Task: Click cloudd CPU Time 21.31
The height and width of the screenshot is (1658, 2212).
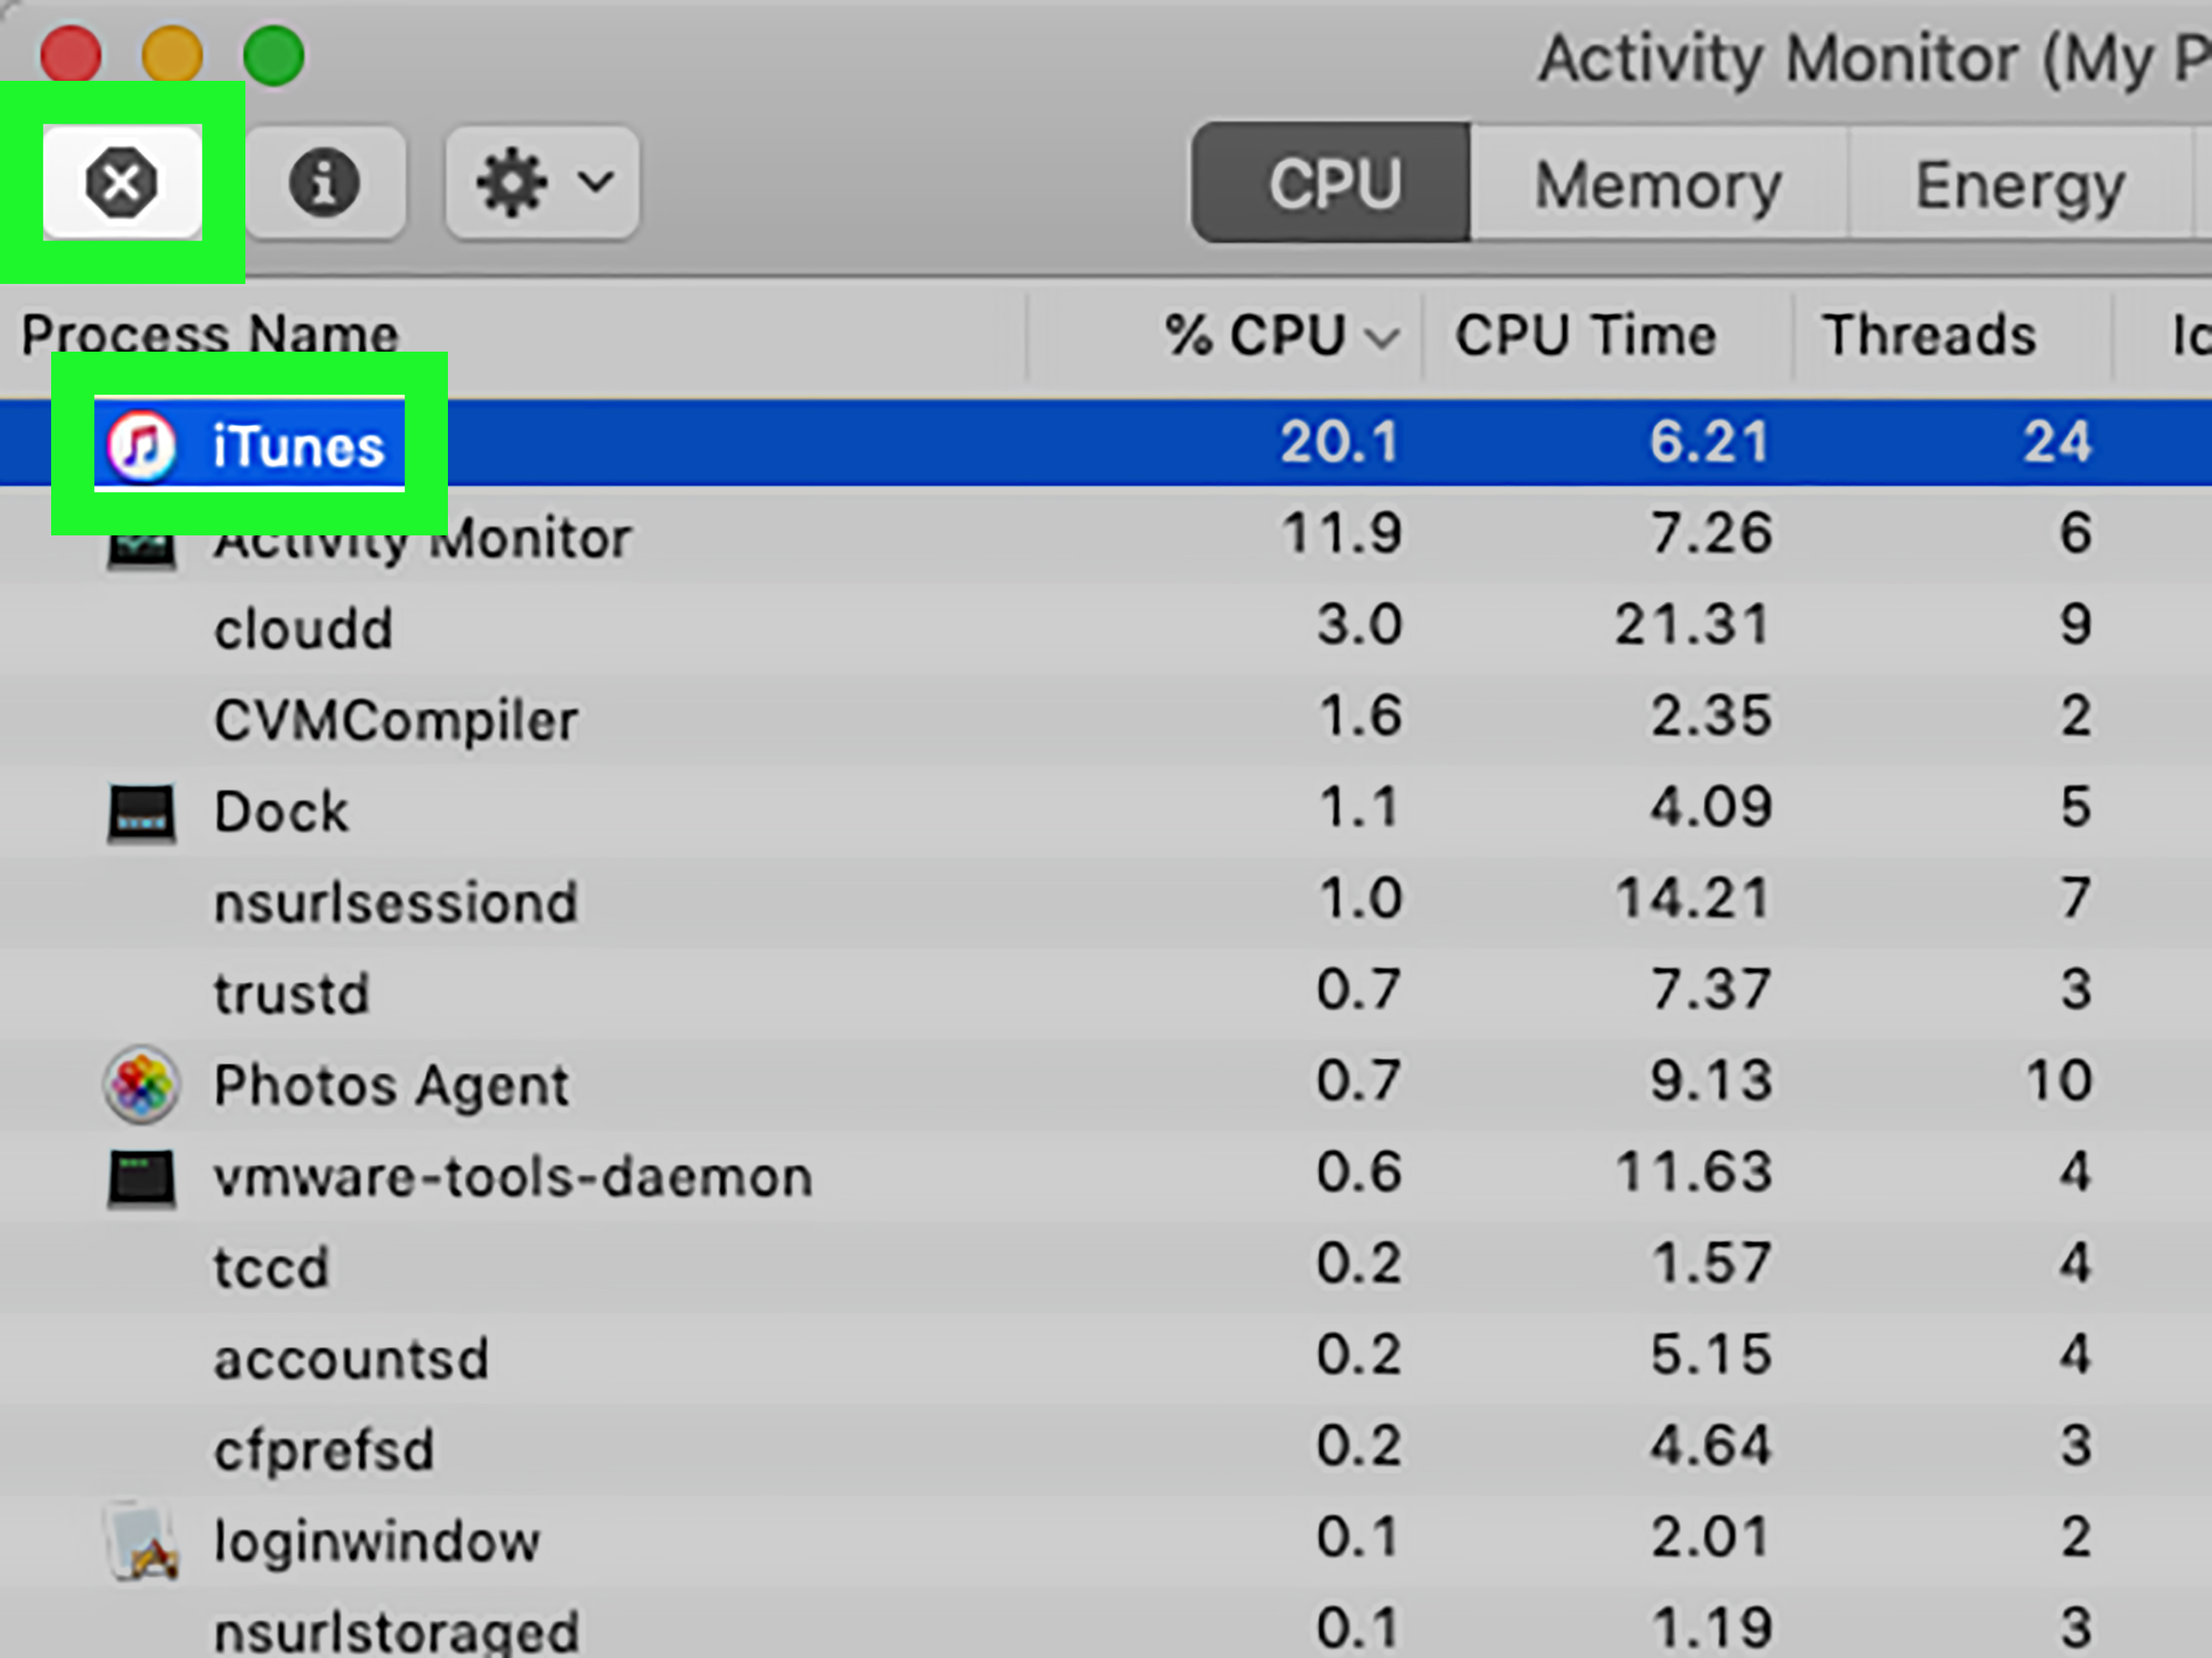Action: tap(1693, 625)
